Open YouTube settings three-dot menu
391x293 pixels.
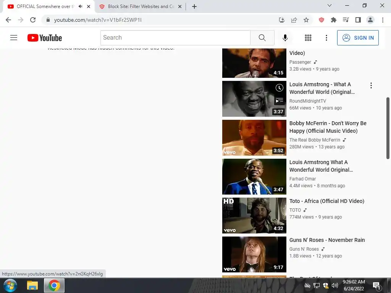[326, 38]
